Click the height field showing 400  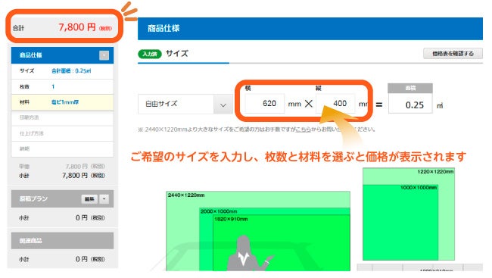click(x=335, y=103)
